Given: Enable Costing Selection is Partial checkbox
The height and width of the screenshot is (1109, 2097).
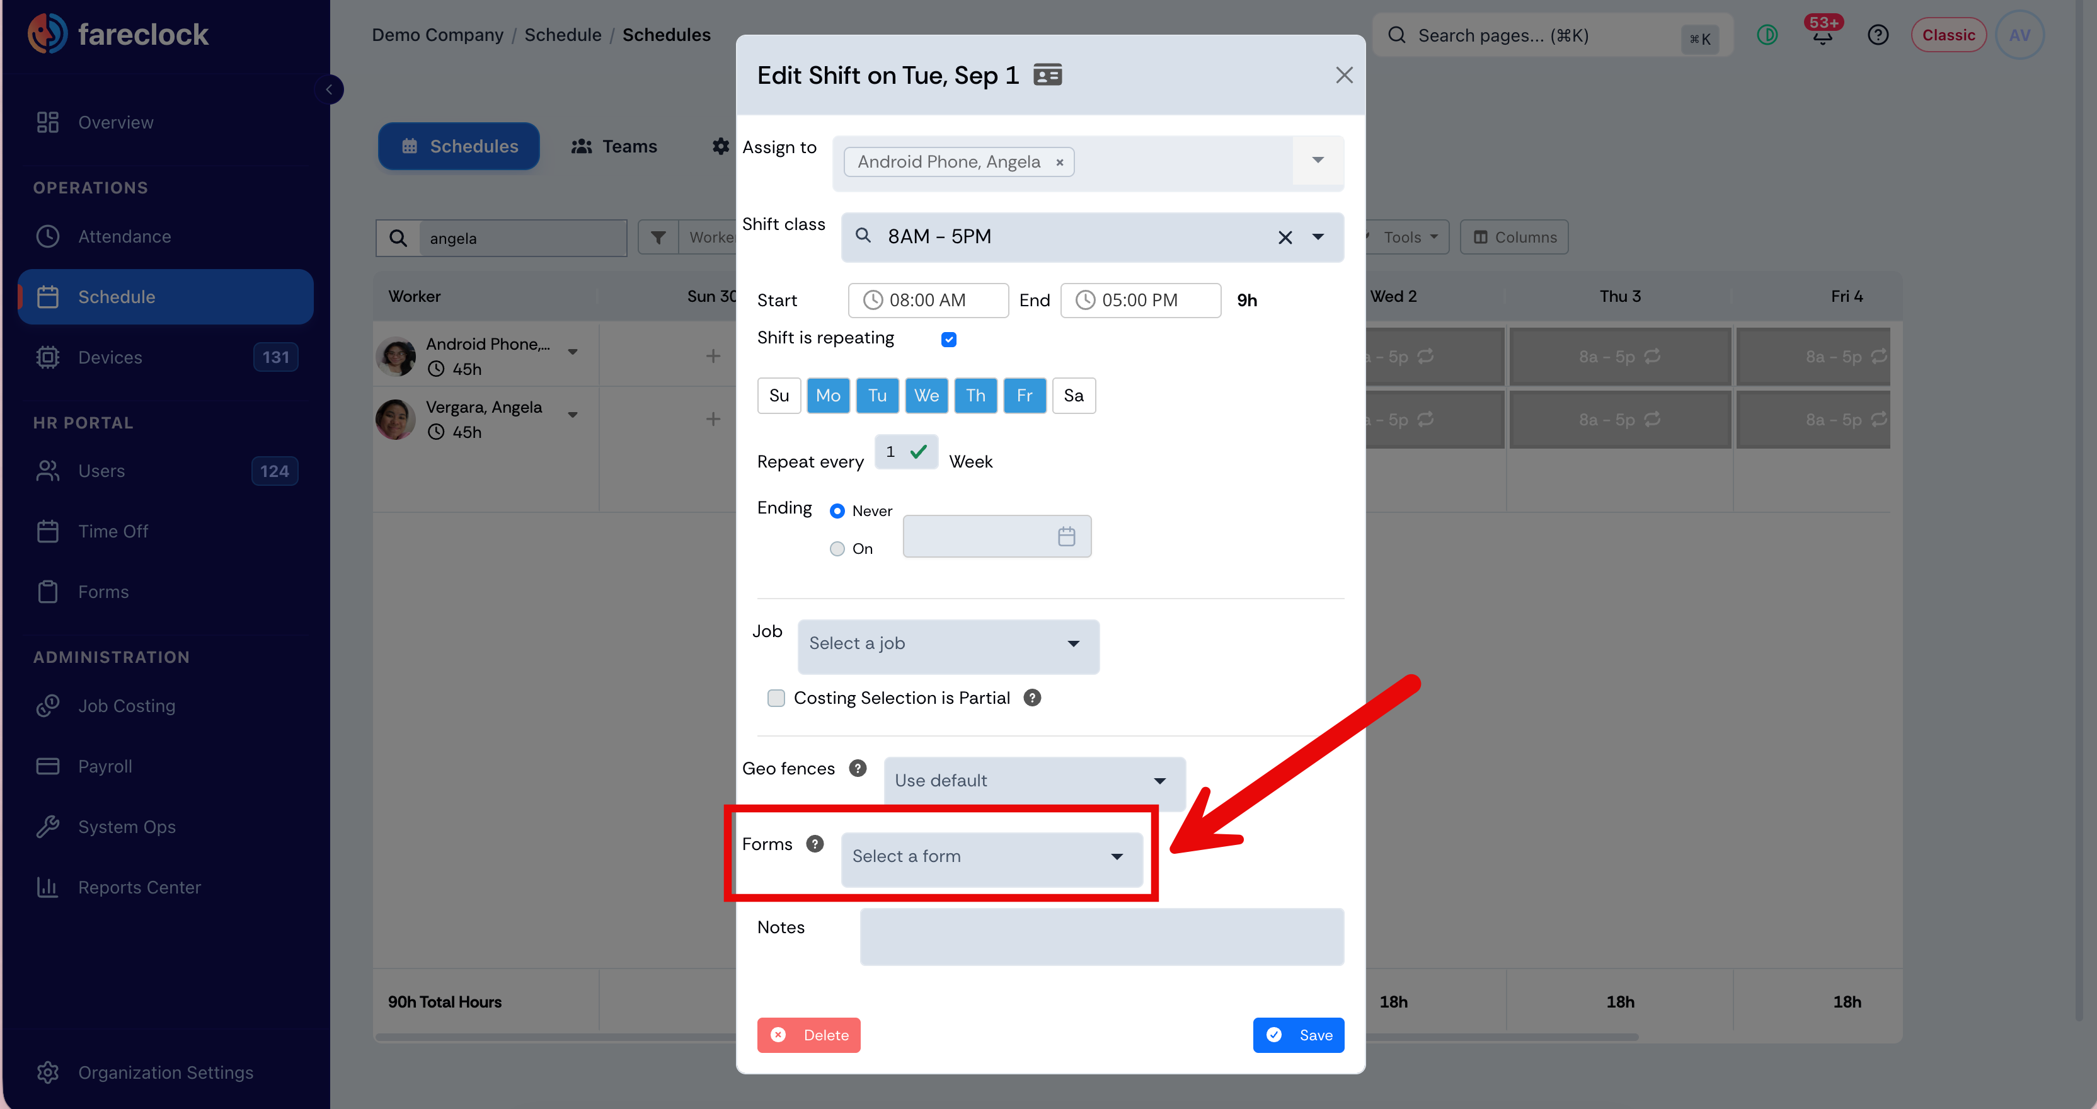Looking at the screenshot, I should [x=776, y=698].
